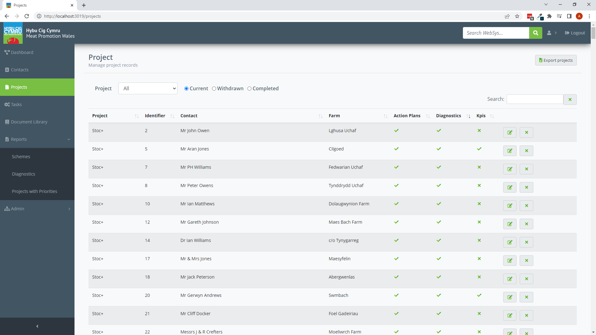
Task: Select the Current radio button
Action: [186, 89]
